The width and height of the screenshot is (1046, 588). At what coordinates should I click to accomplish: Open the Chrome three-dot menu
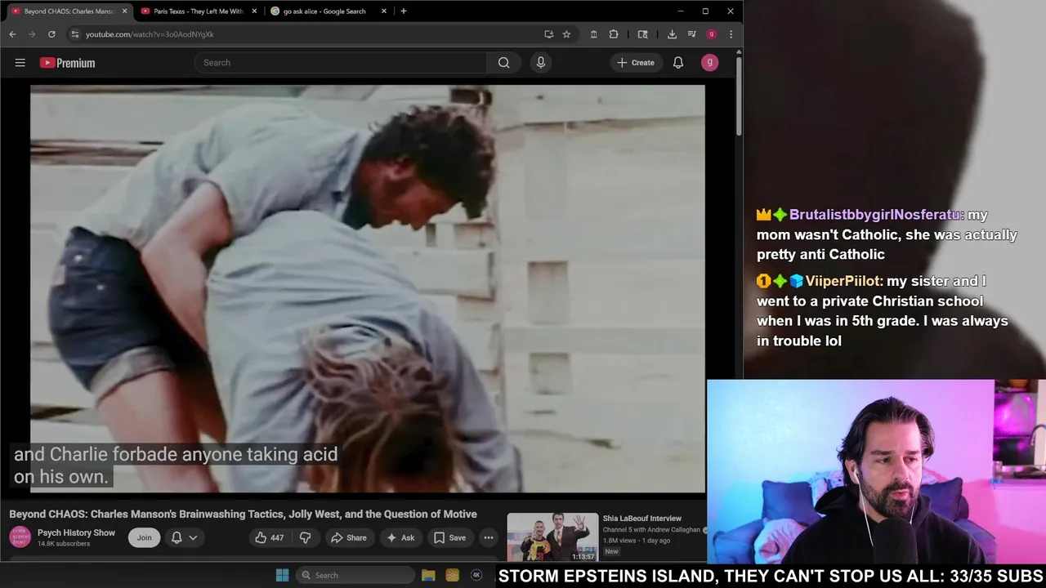[x=731, y=34]
